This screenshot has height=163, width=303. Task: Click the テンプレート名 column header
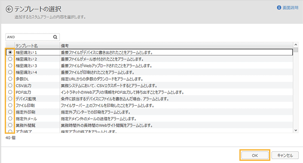[37, 46]
